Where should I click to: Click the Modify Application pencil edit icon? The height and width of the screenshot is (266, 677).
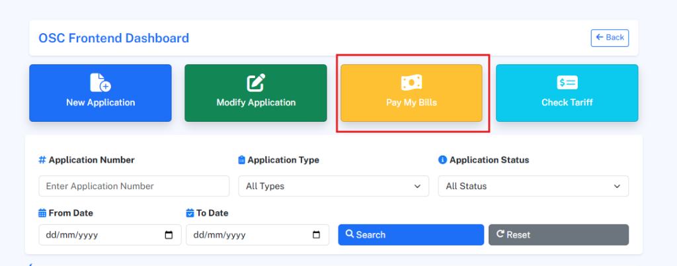(256, 83)
